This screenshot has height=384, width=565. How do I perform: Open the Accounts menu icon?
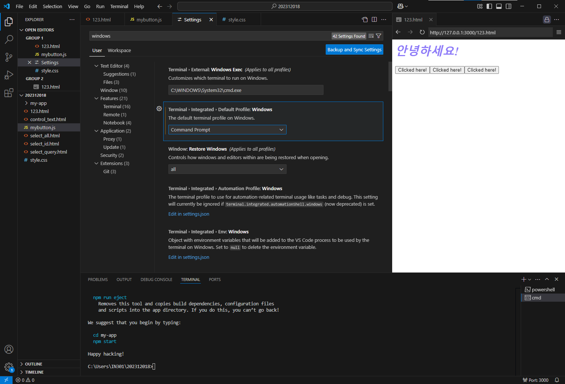click(x=9, y=349)
